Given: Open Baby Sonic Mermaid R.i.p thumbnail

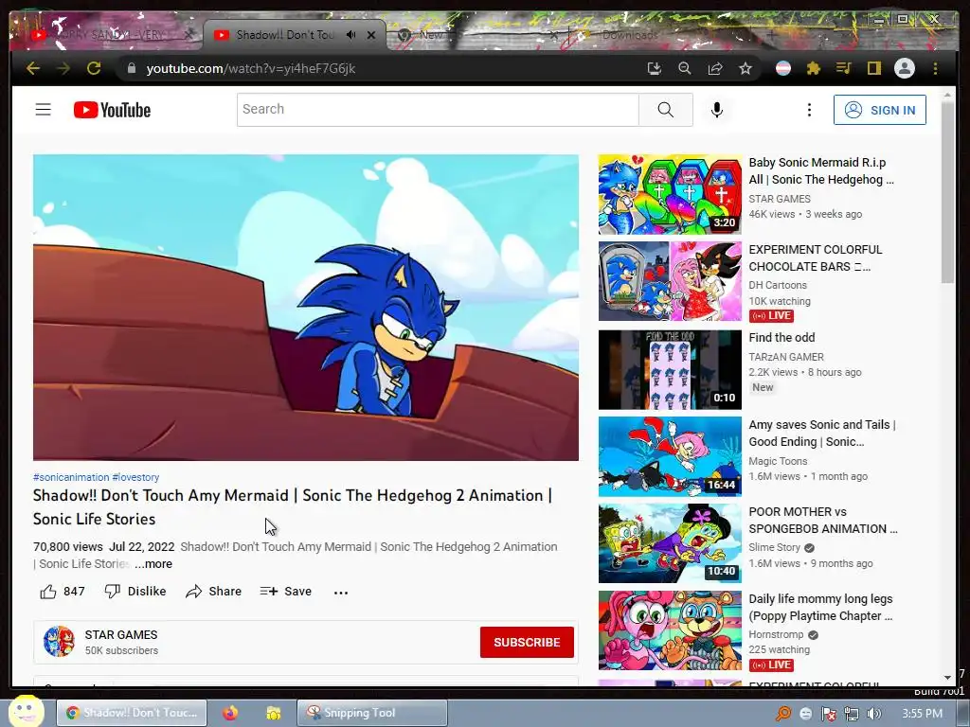Looking at the screenshot, I should click(670, 195).
